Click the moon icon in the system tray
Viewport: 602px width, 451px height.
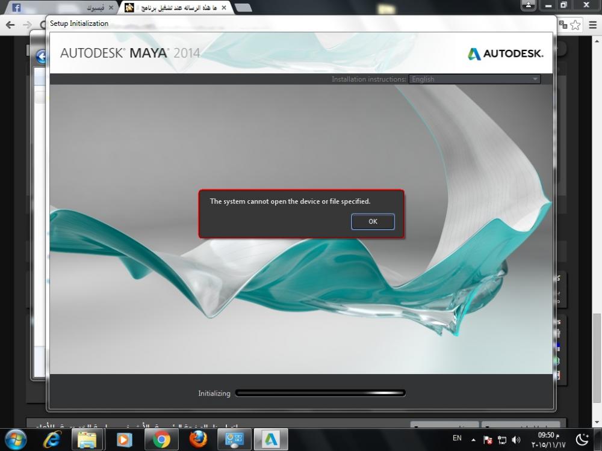coord(583,440)
